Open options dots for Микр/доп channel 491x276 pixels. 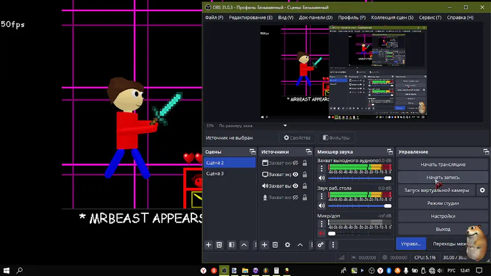pos(321,224)
